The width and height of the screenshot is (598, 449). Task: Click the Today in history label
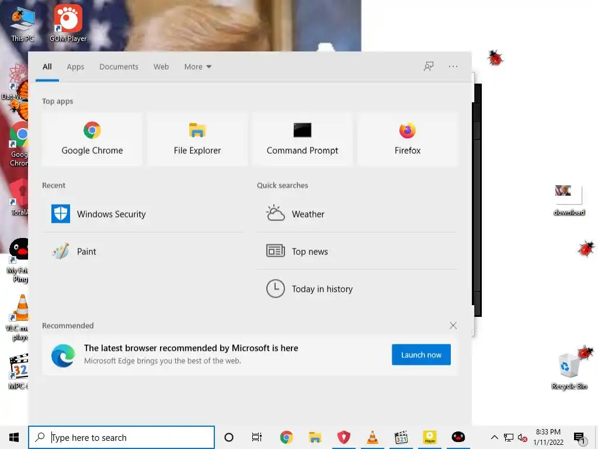coord(322,289)
